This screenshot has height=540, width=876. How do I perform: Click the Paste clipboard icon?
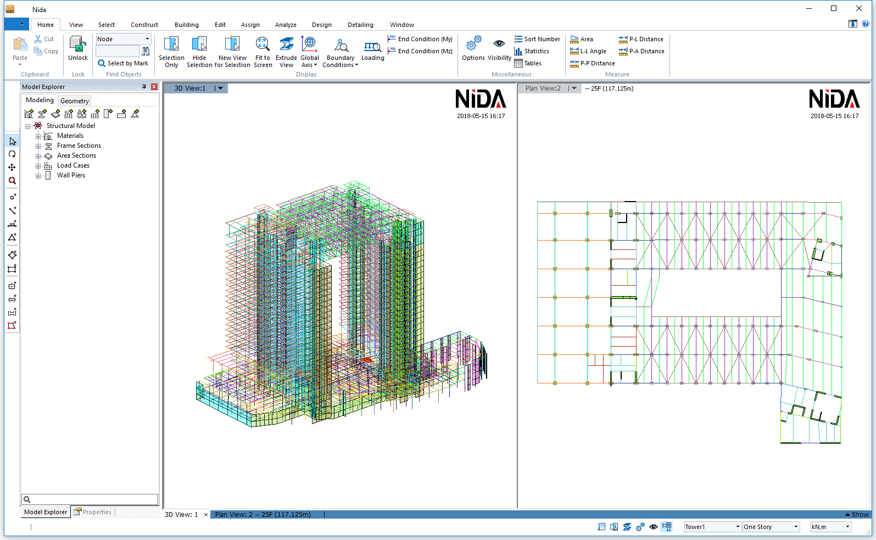click(20, 44)
